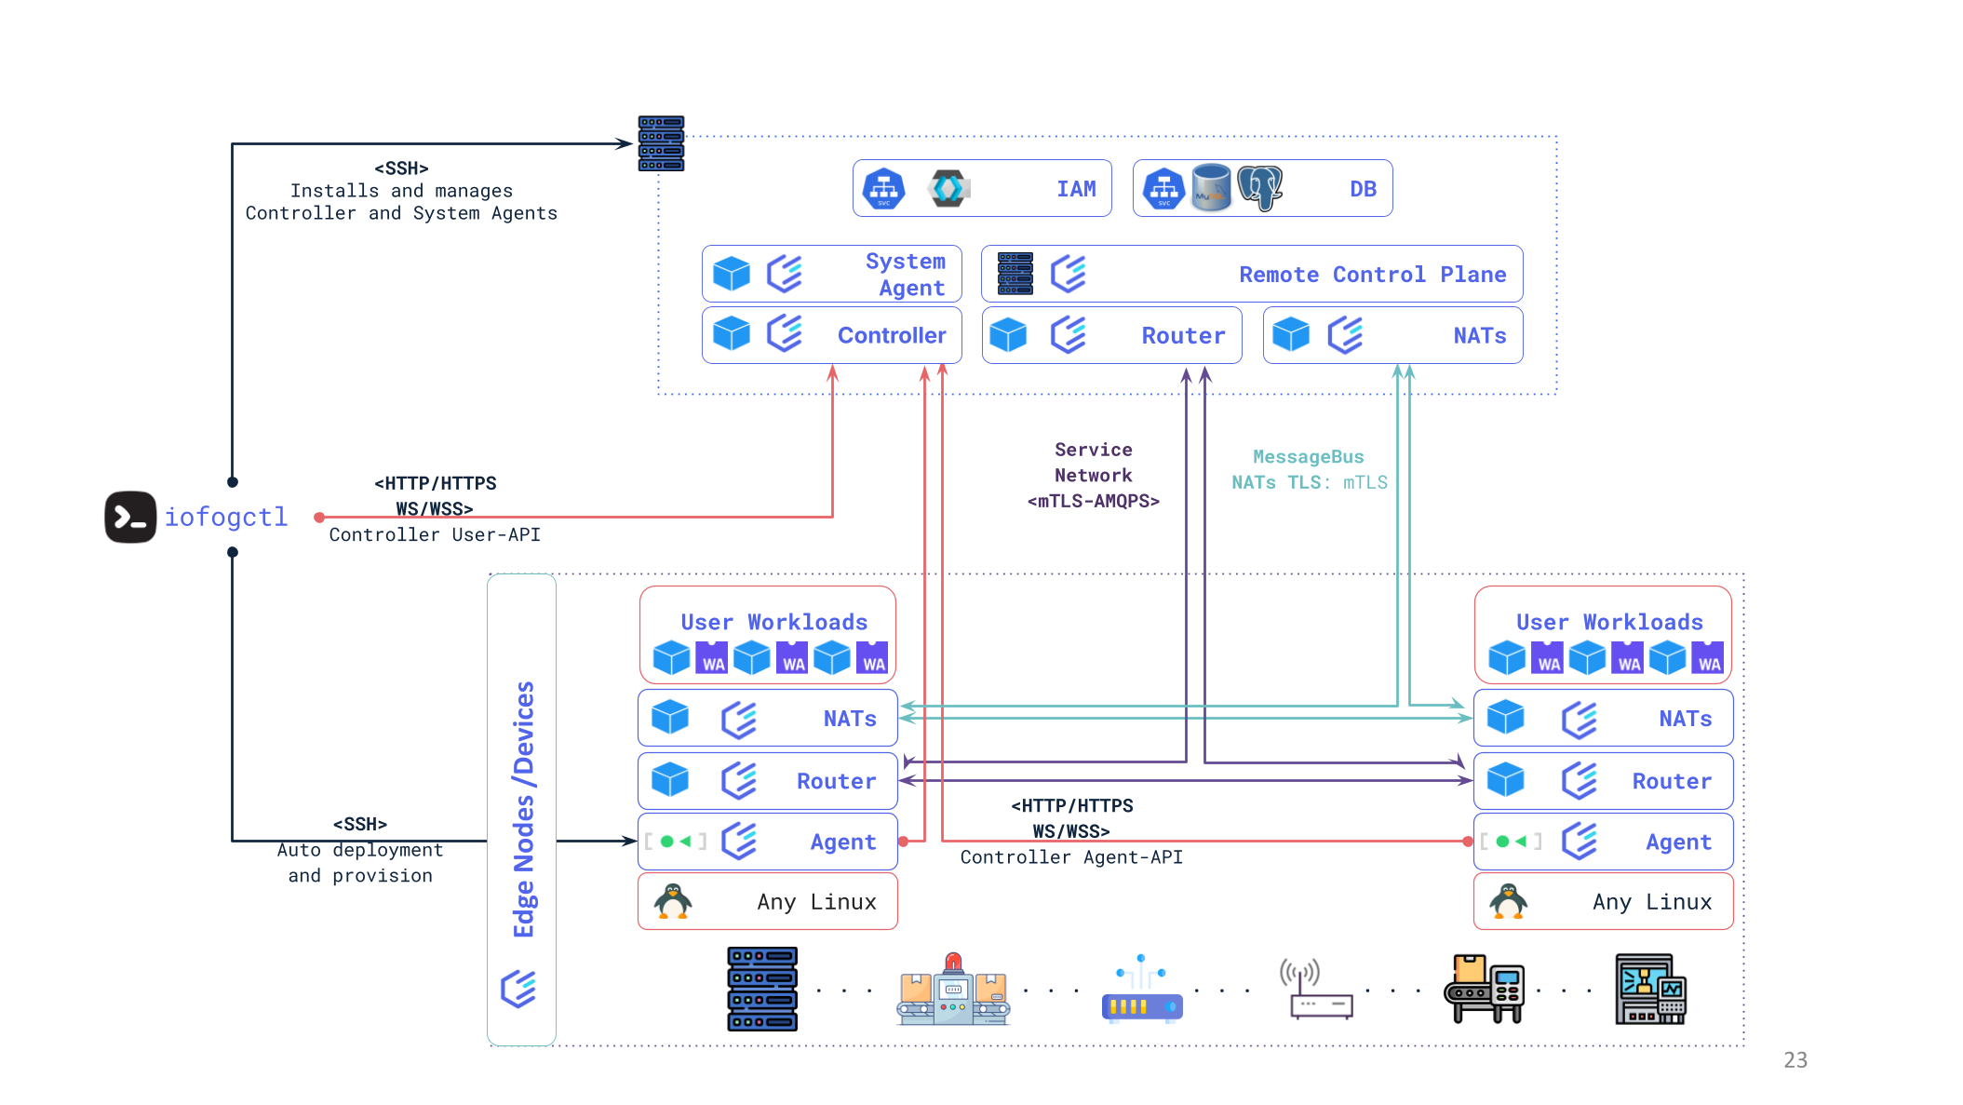The width and height of the screenshot is (1963, 1105).
Task: Click the blue cube icon in Controller box
Action: pyautogui.click(x=731, y=334)
